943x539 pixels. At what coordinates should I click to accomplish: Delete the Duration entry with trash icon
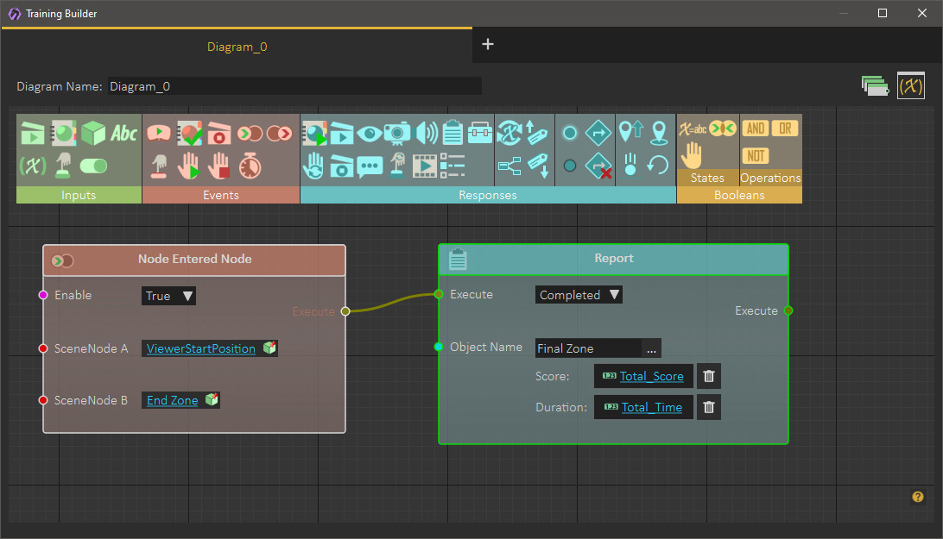[709, 407]
